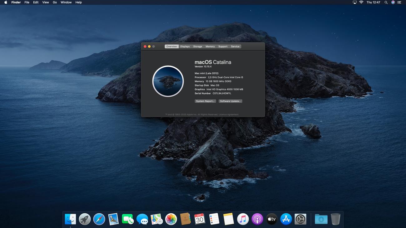Switch to the Service tab

coord(235,46)
